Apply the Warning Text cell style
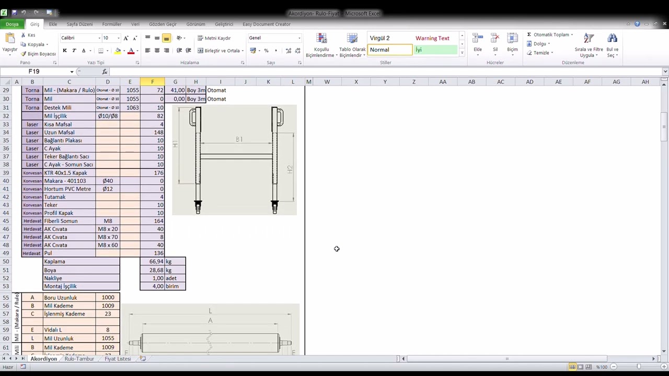This screenshot has width=669, height=376. coord(432,38)
